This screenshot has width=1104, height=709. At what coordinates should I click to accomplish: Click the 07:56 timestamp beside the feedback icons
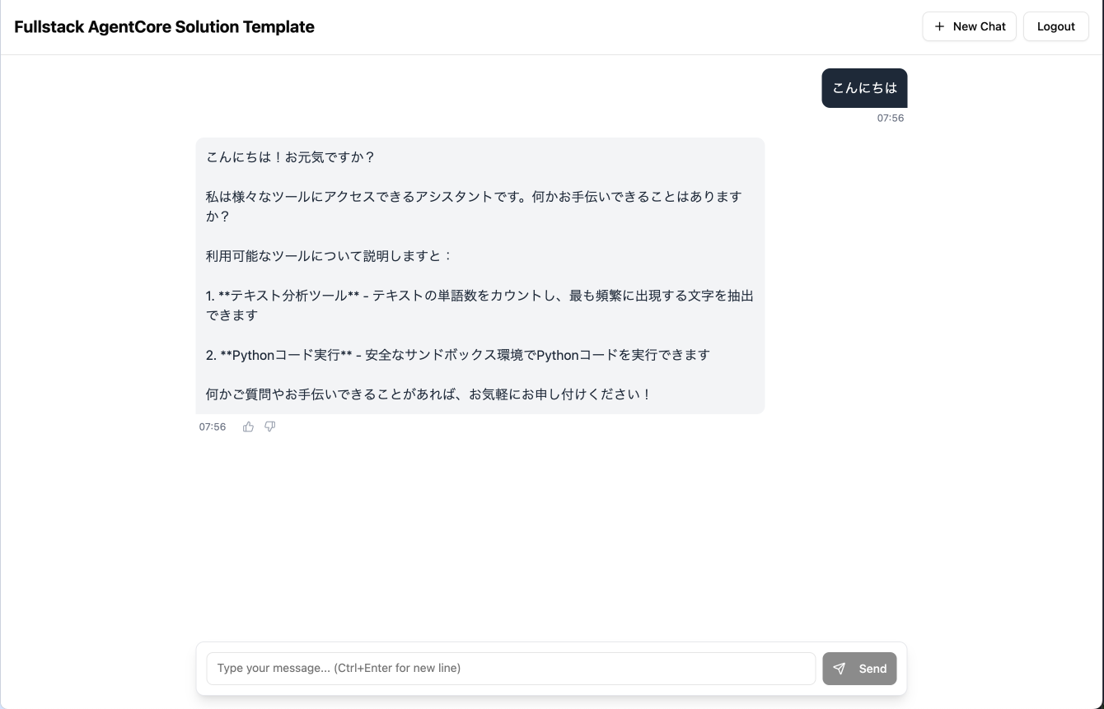tap(213, 427)
